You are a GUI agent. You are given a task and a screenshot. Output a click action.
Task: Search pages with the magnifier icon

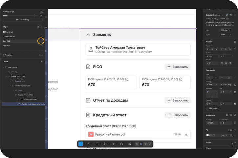[x=38, y=27]
